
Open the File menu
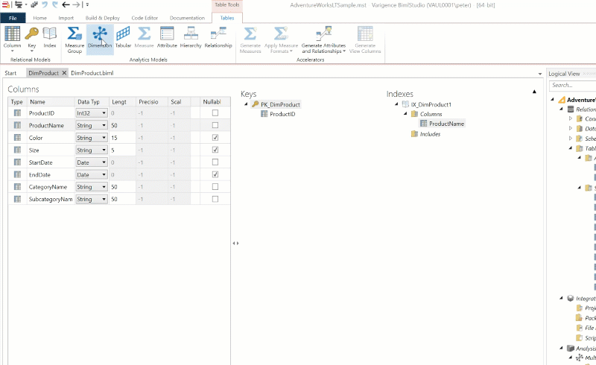tap(13, 18)
